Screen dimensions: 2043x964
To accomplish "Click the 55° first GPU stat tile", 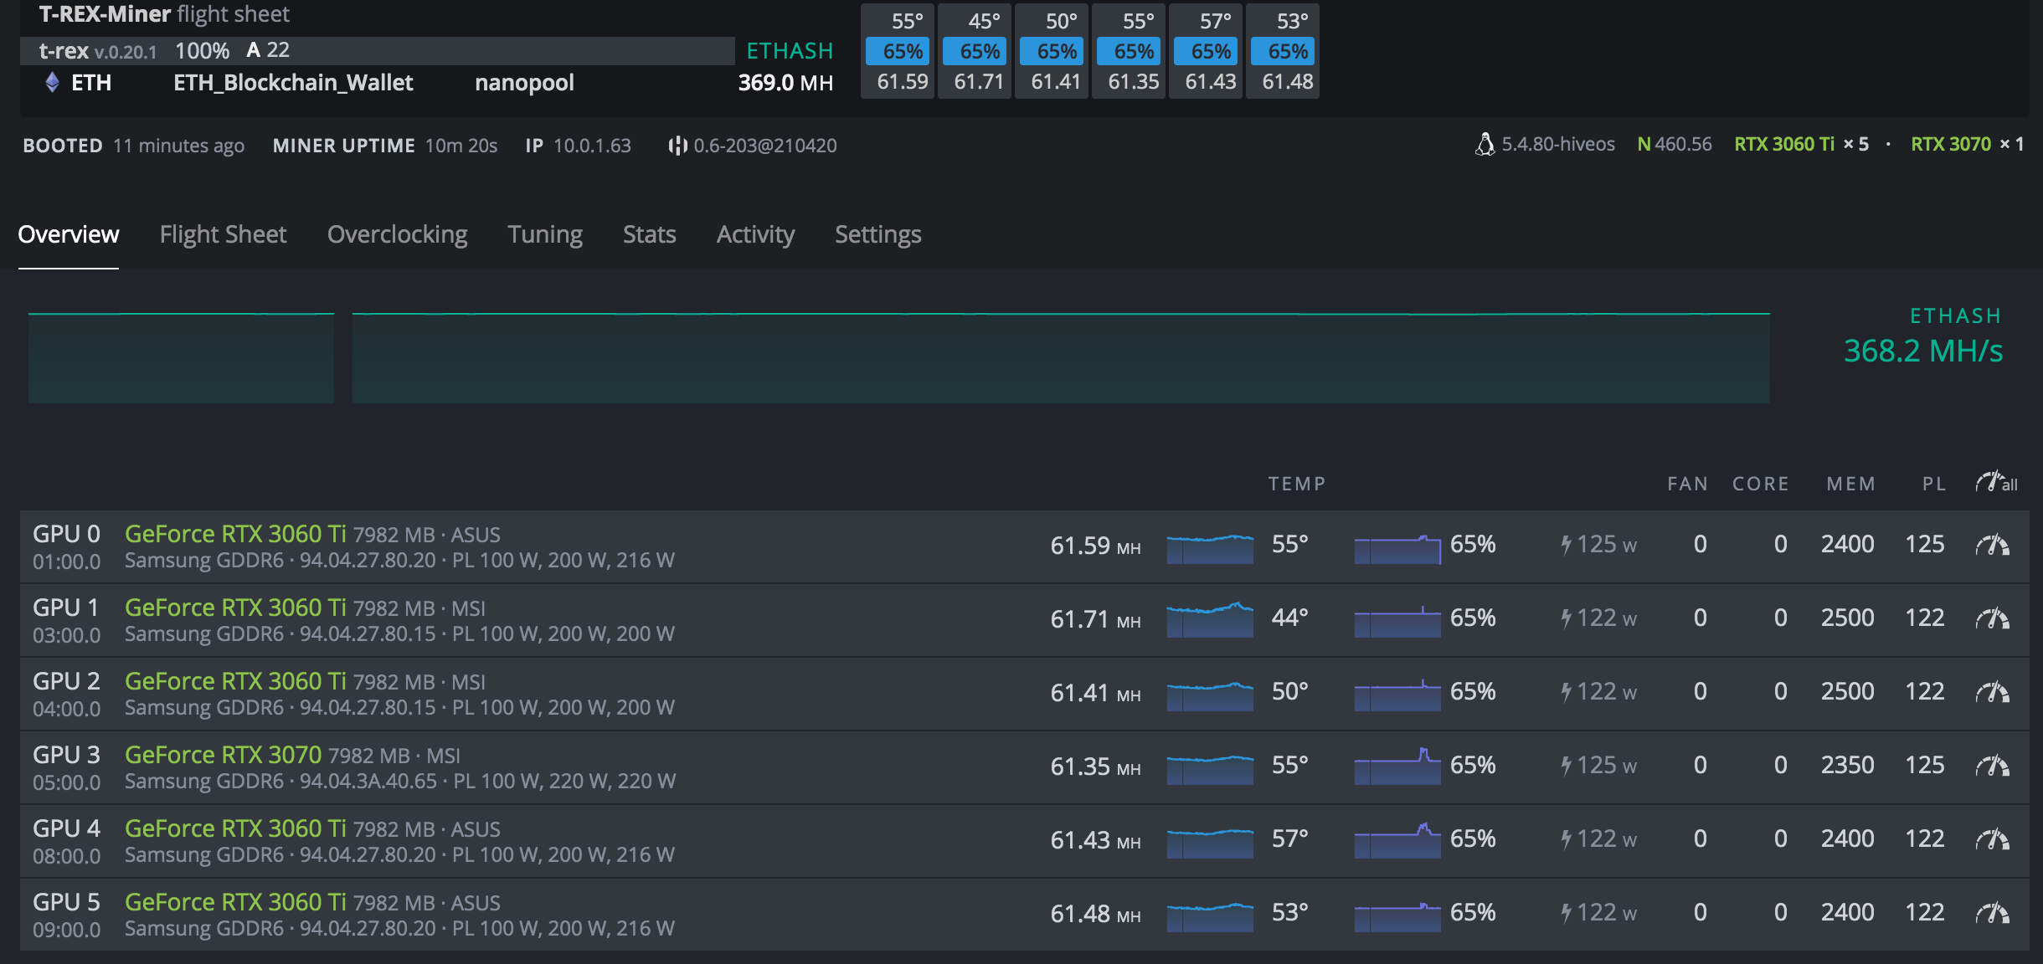I will coord(898,51).
